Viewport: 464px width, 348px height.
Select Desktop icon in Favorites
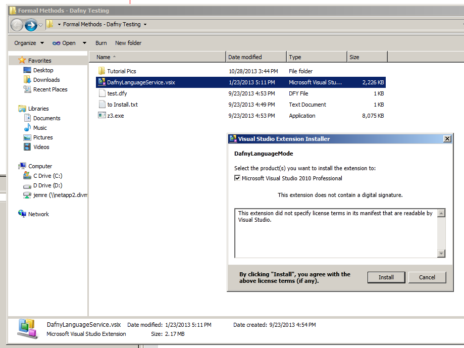tap(27, 70)
